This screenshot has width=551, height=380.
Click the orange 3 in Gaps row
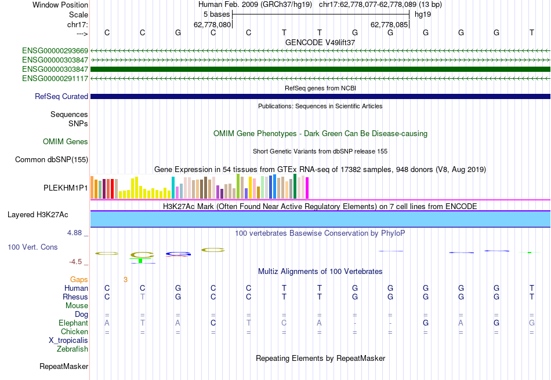point(125,280)
